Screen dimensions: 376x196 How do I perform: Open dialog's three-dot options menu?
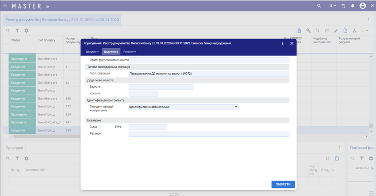283,43
